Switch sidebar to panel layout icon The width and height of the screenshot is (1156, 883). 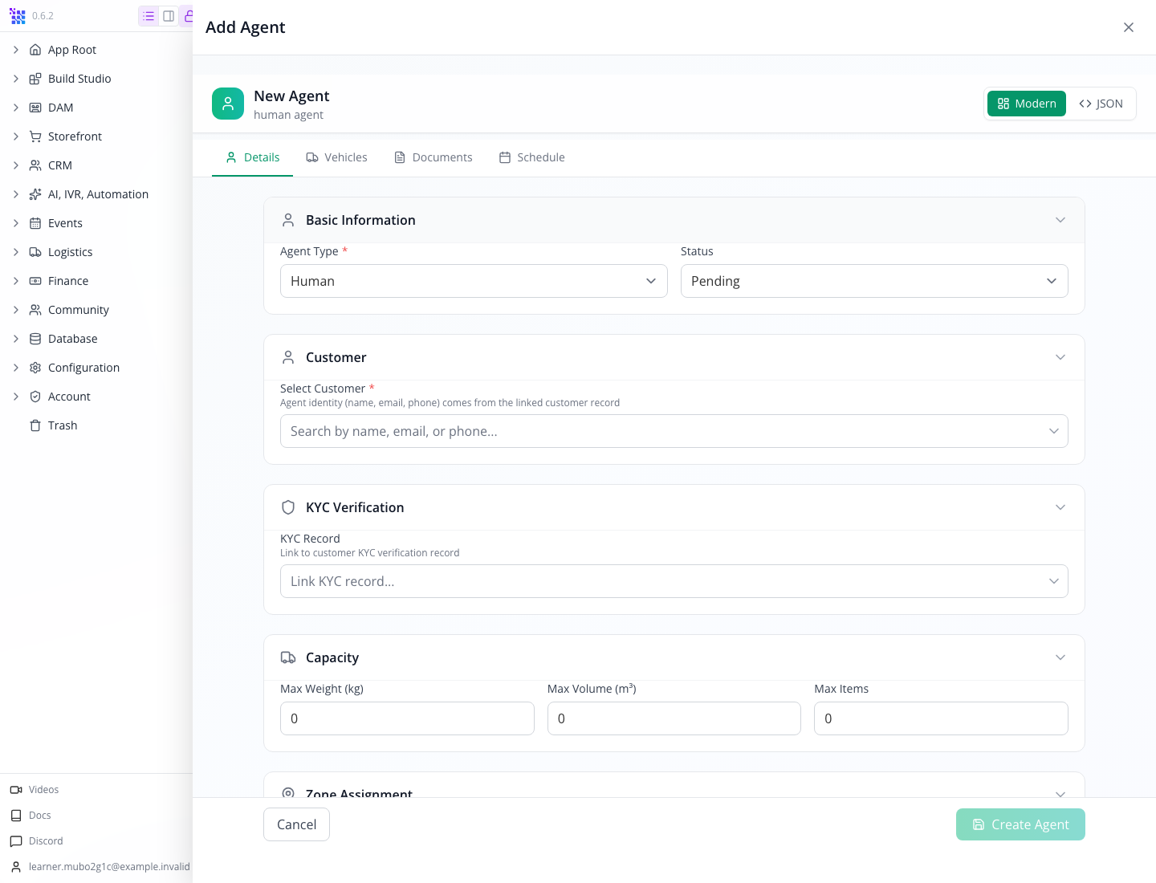point(169,16)
